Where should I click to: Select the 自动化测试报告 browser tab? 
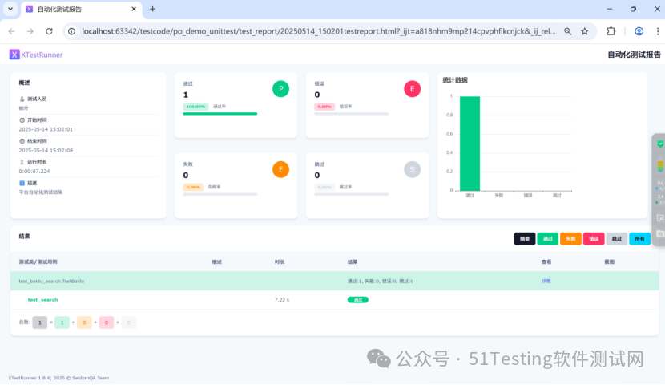click(x=82, y=10)
